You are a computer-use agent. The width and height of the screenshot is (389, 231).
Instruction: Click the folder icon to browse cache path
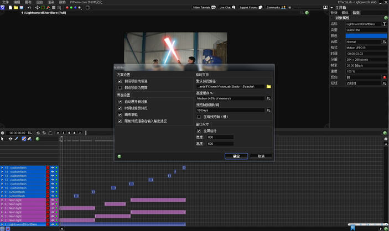click(269, 87)
